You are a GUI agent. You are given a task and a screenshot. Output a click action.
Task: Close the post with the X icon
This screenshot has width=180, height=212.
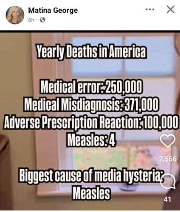pyautogui.click(x=171, y=9)
